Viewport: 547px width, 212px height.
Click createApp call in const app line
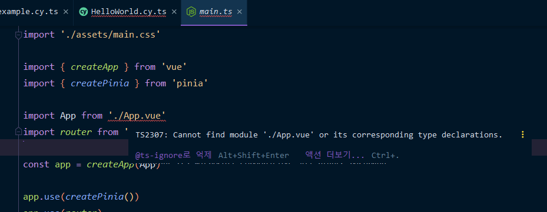point(111,164)
